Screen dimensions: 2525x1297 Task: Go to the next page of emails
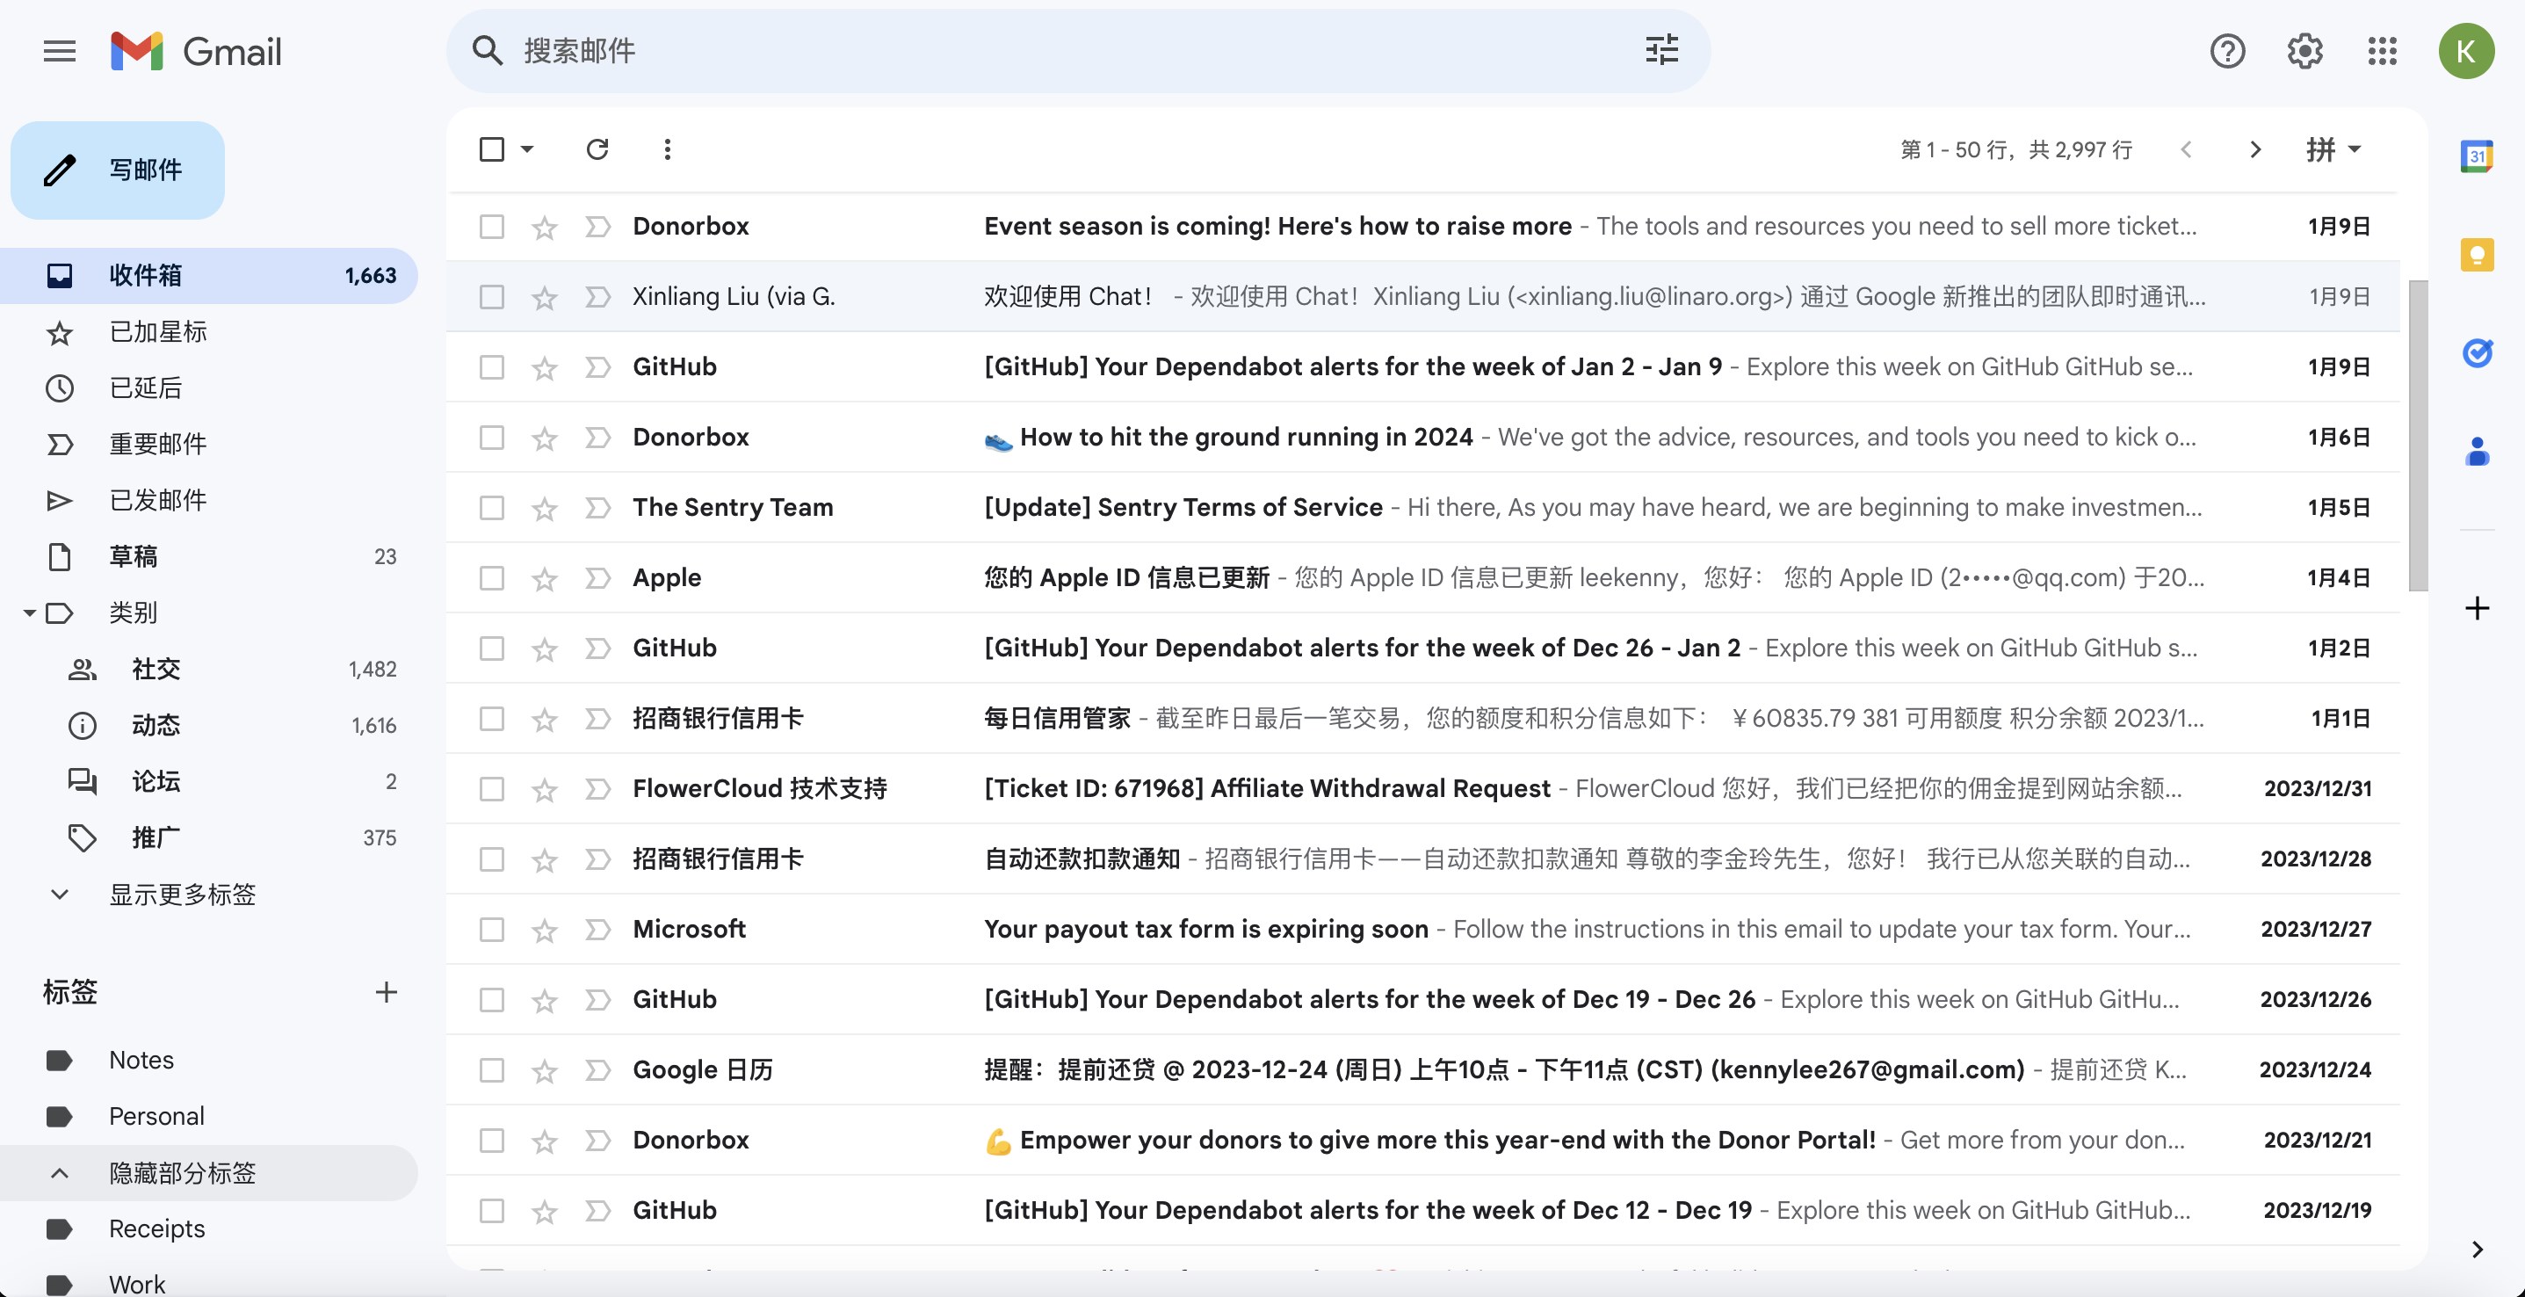point(2255,149)
